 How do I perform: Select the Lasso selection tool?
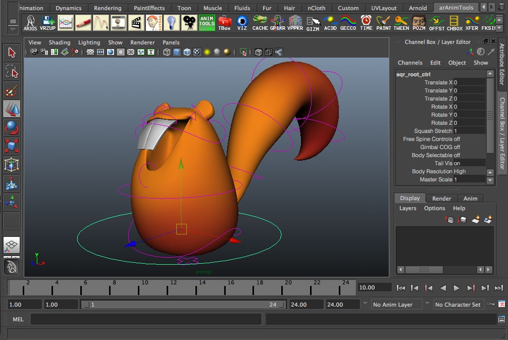12,71
